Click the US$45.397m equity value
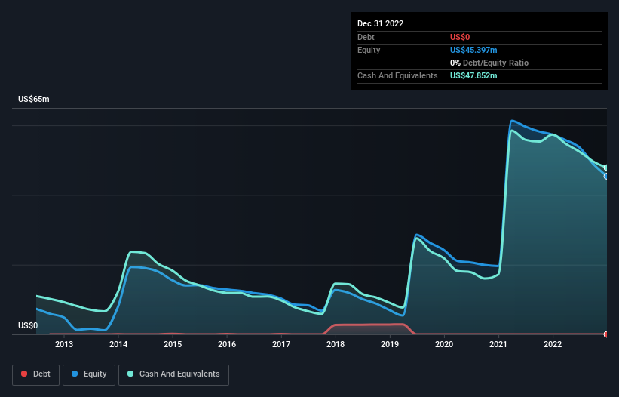Screen dimensions: 619x397 point(473,50)
